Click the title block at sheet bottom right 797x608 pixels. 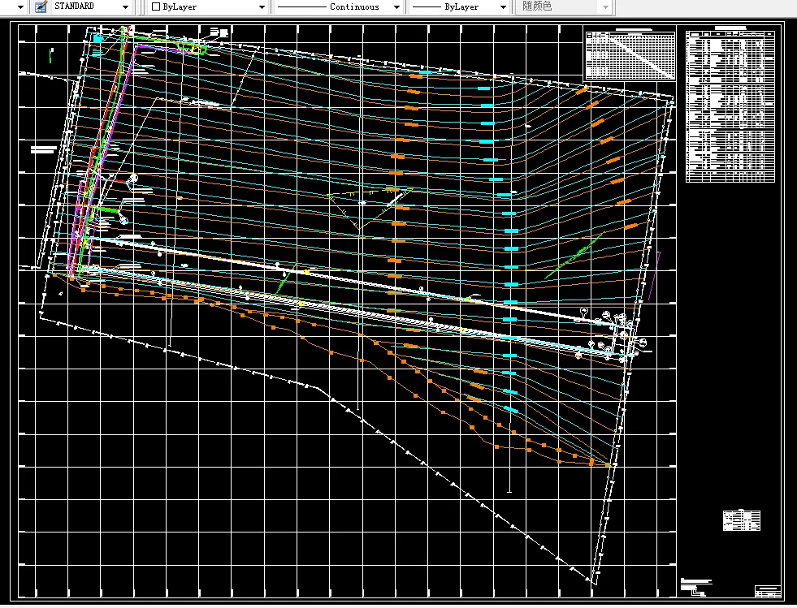coord(768,591)
